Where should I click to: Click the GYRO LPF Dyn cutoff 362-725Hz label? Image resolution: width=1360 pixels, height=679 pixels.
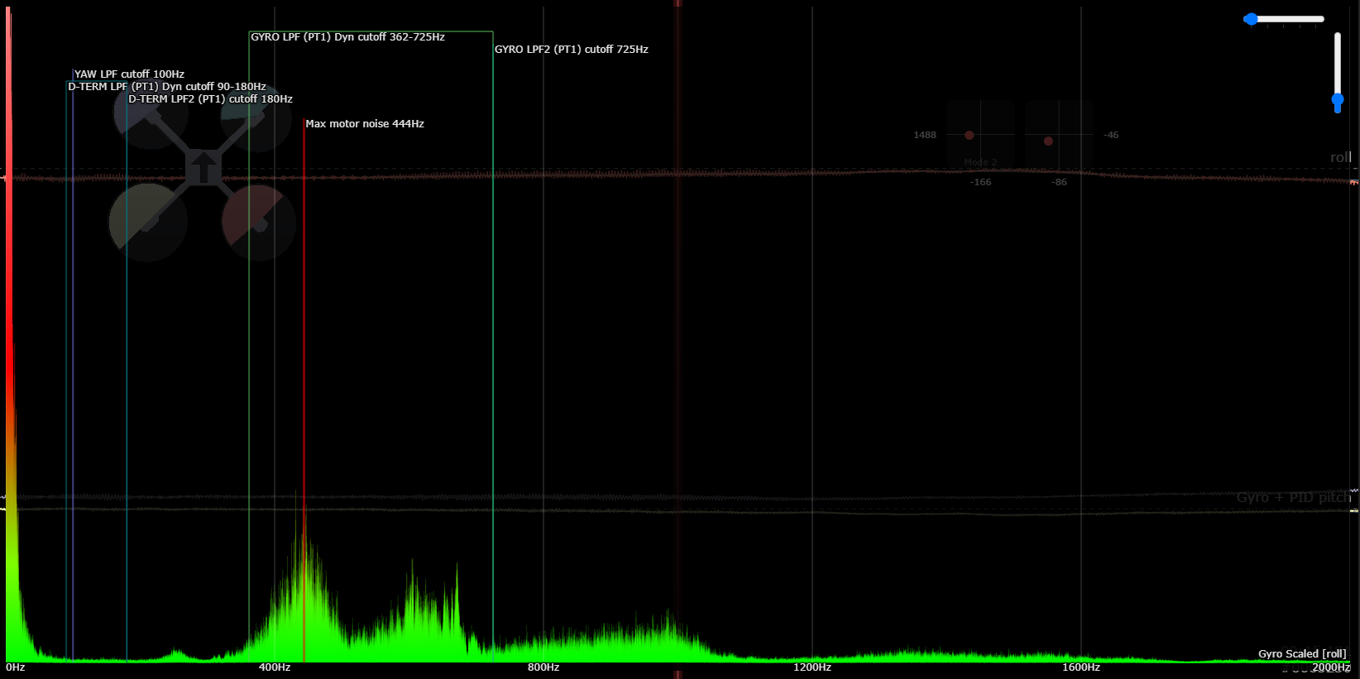(x=347, y=37)
